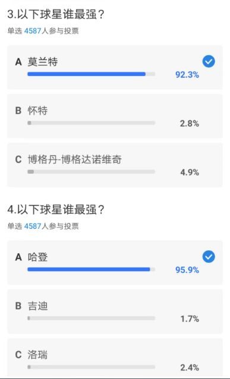Select option C 博格丹-博格达诺维奇
This screenshot has width=230, height=379.
point(115,165)
